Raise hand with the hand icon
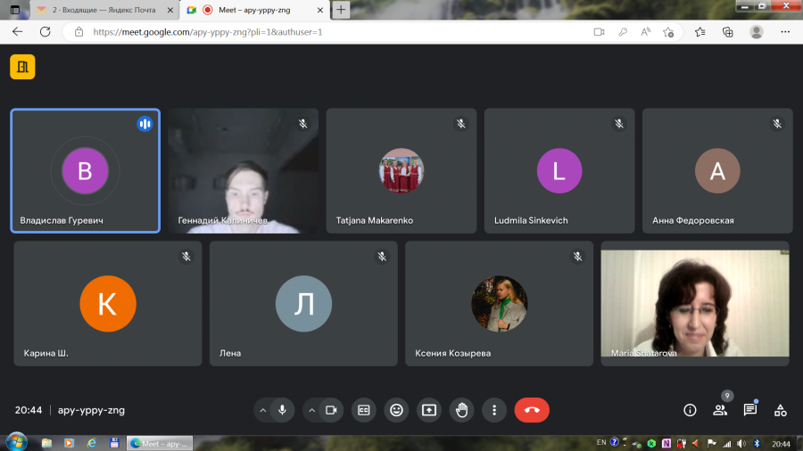Viewport: 803px width, 451px height. (x=461, y=410)
